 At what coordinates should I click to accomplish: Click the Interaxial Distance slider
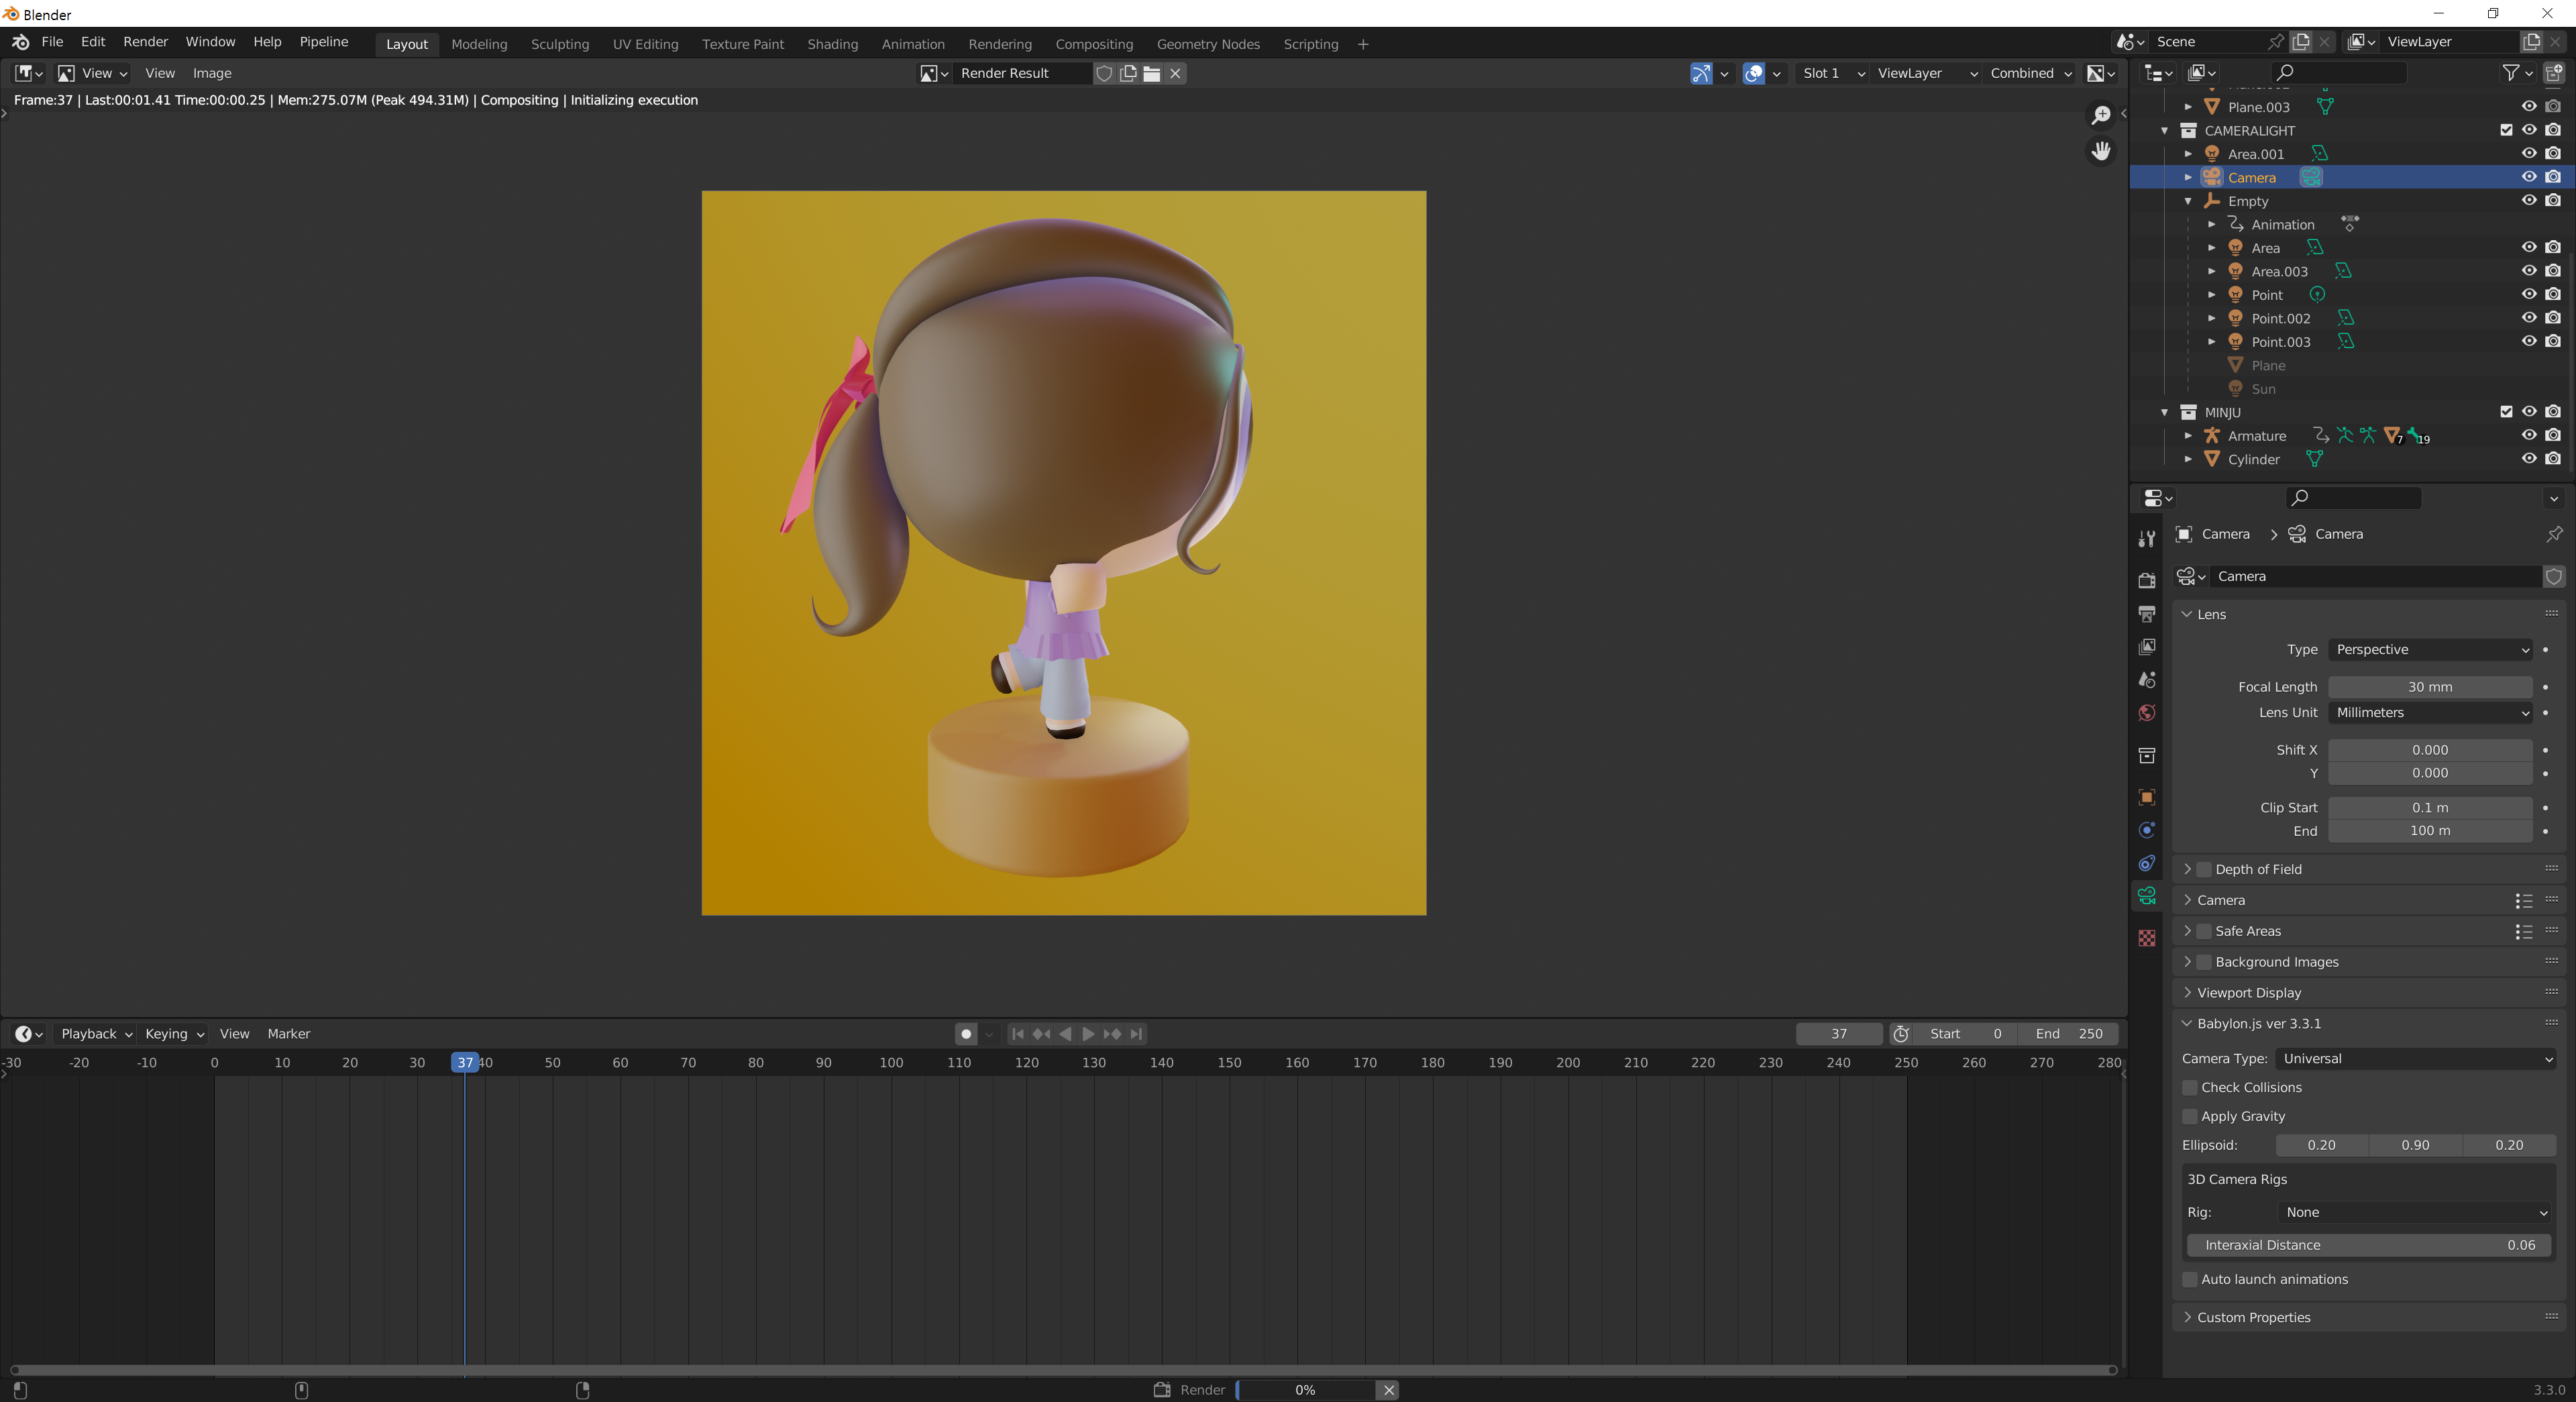(2368, 1245)
